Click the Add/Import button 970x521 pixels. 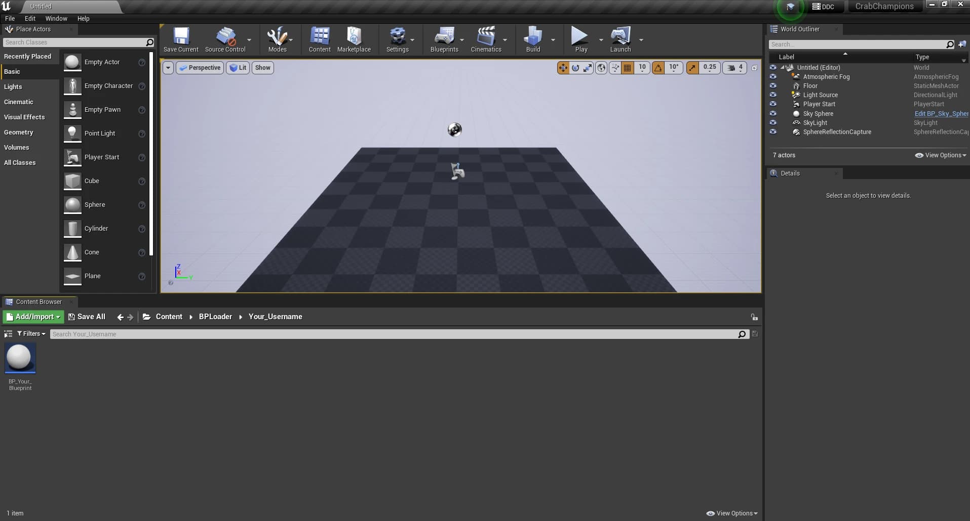[x=33, y=317]
